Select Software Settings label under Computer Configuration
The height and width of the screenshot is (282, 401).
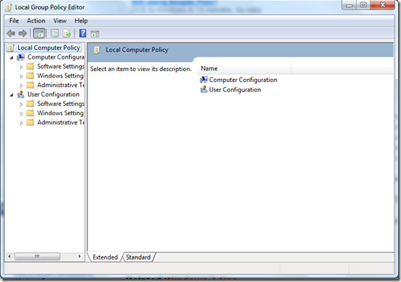pyautogui.click(x=61, y=67)
